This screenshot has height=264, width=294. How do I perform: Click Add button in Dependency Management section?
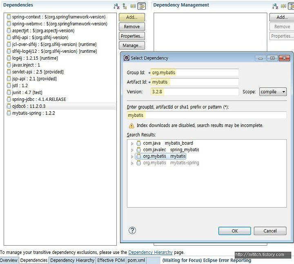[x=282, y=17]
